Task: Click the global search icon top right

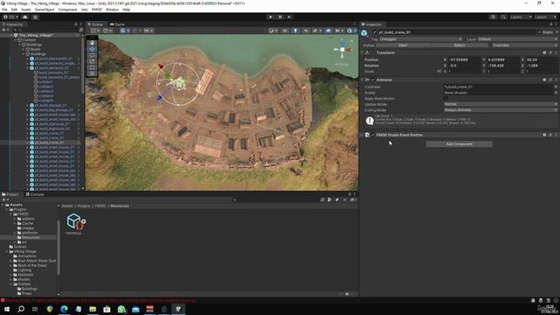Action: point(503,17)
